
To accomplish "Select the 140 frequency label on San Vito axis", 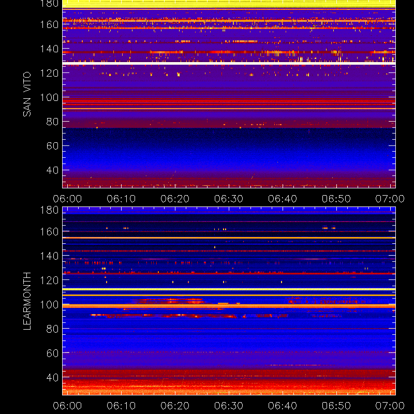I will point(49,49).
